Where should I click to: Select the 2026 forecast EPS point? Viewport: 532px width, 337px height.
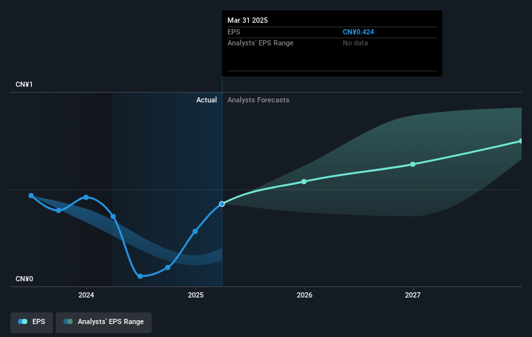304,181
